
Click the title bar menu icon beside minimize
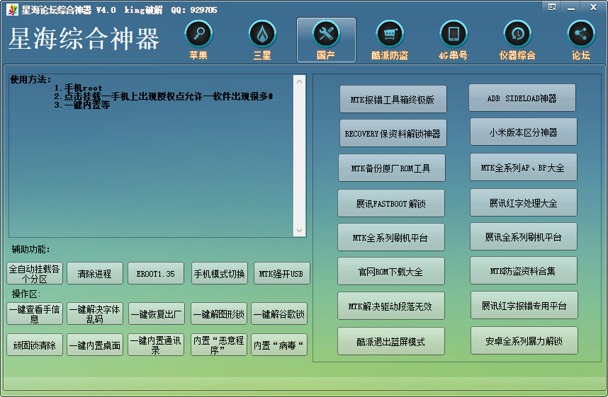552,7
